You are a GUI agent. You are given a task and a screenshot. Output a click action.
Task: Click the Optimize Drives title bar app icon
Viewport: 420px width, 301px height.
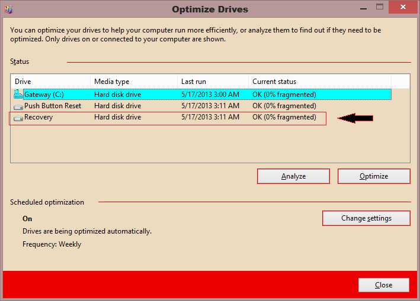(8, 9)
